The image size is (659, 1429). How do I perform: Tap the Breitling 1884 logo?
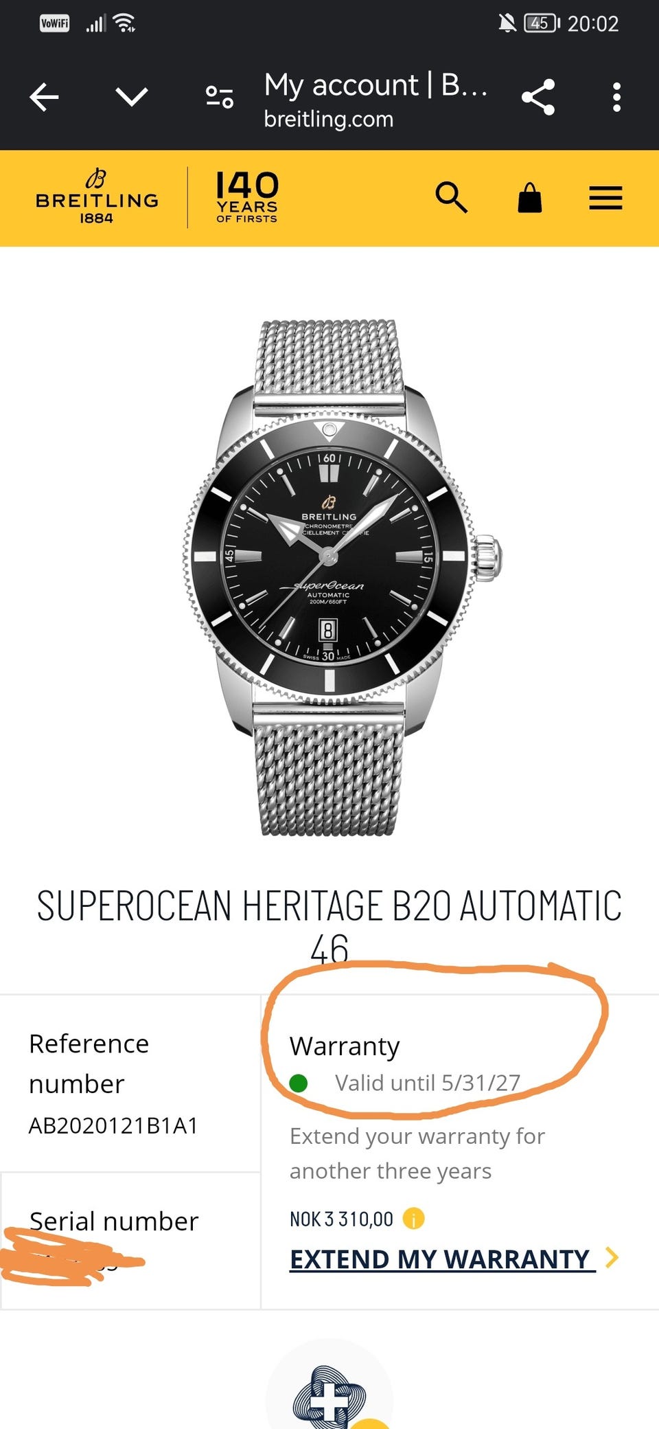tap(97, 198)
